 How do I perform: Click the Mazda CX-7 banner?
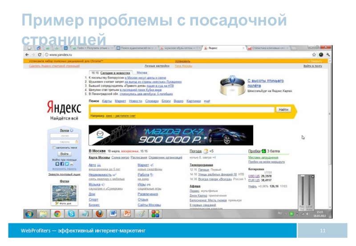click(x=171, y=135)
